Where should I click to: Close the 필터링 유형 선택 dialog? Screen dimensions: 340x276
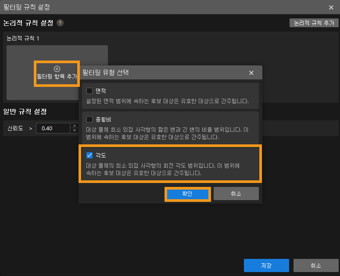(x=251, y=73)
